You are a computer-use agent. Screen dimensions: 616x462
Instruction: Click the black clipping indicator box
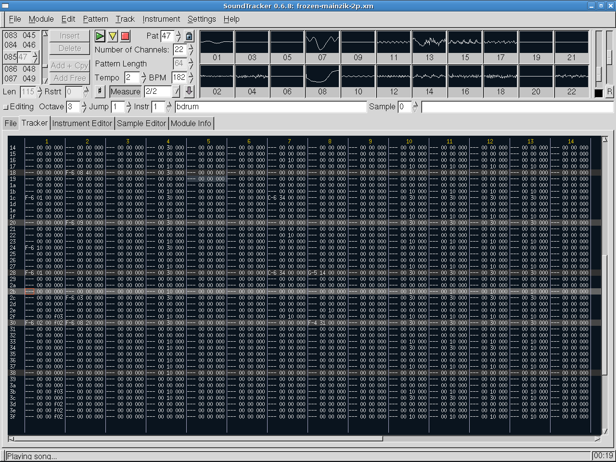coord(599,93)
